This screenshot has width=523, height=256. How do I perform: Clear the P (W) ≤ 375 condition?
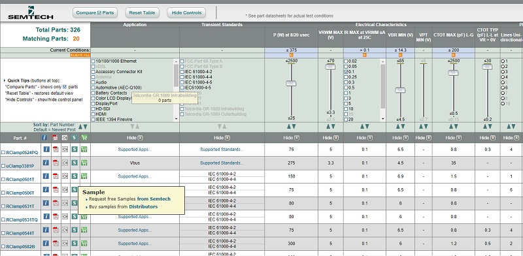pos(291,55)
